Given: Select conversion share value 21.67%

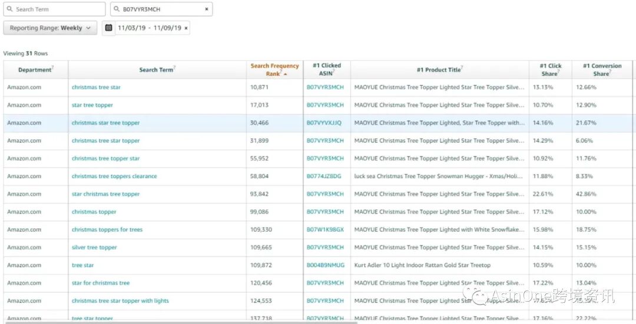Looking at the screenshot, I should [587, 123].
